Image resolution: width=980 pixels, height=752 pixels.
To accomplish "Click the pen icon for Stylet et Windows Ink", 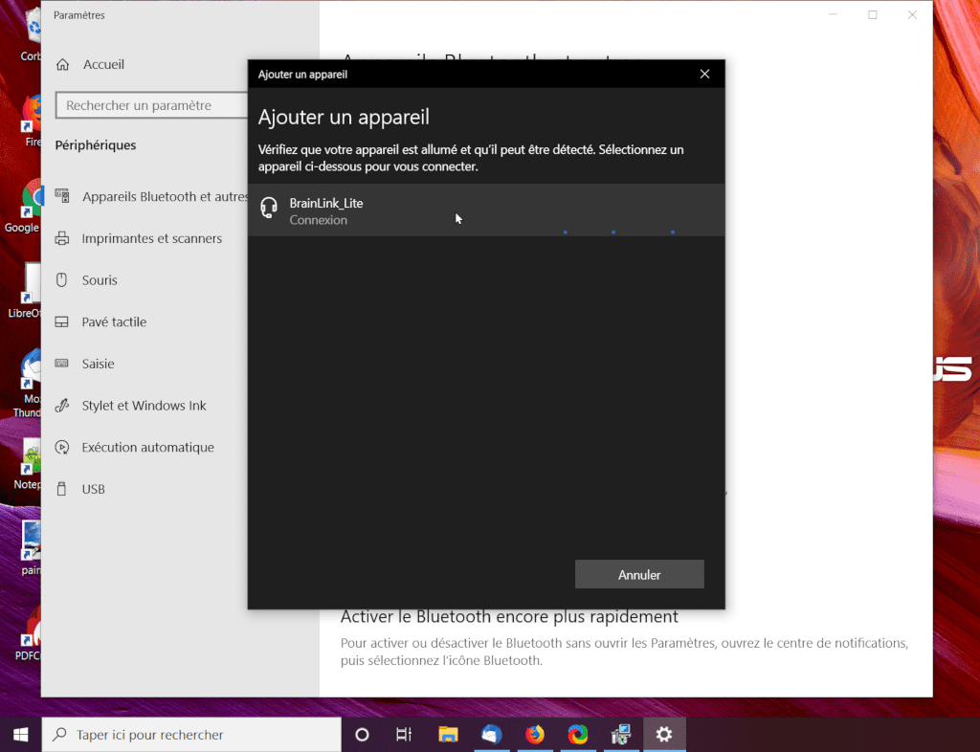I will (x=62, y=406).
